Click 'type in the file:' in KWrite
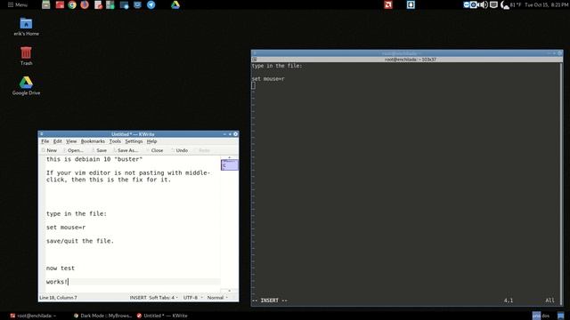 tap(77, 213)
